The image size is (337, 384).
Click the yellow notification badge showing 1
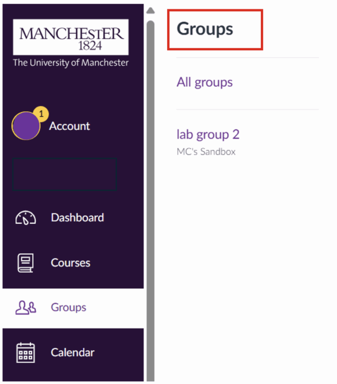(41, 114)
